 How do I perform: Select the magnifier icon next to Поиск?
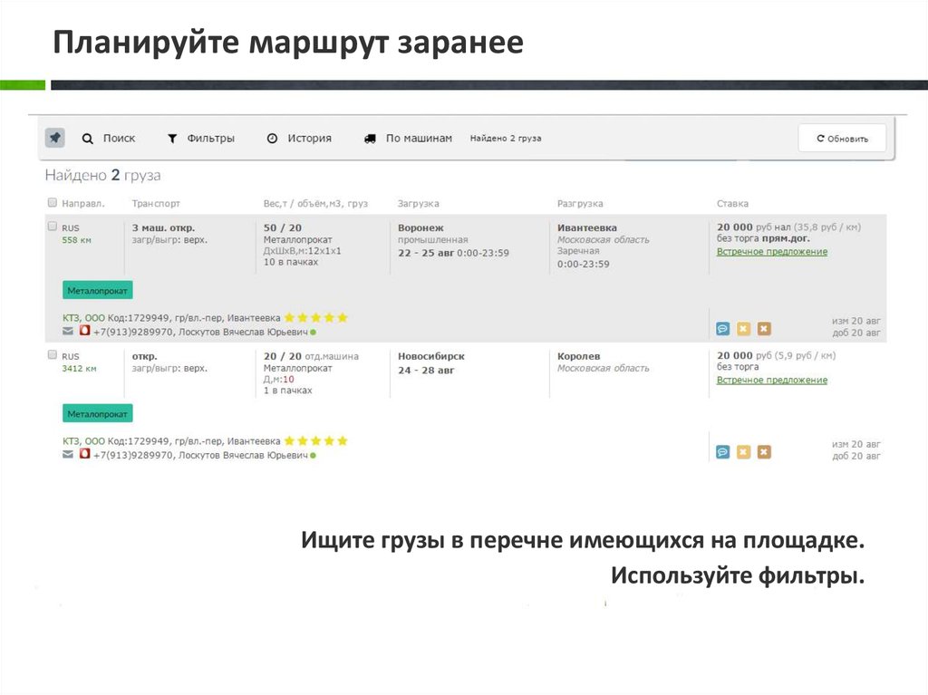click(88, 138)
